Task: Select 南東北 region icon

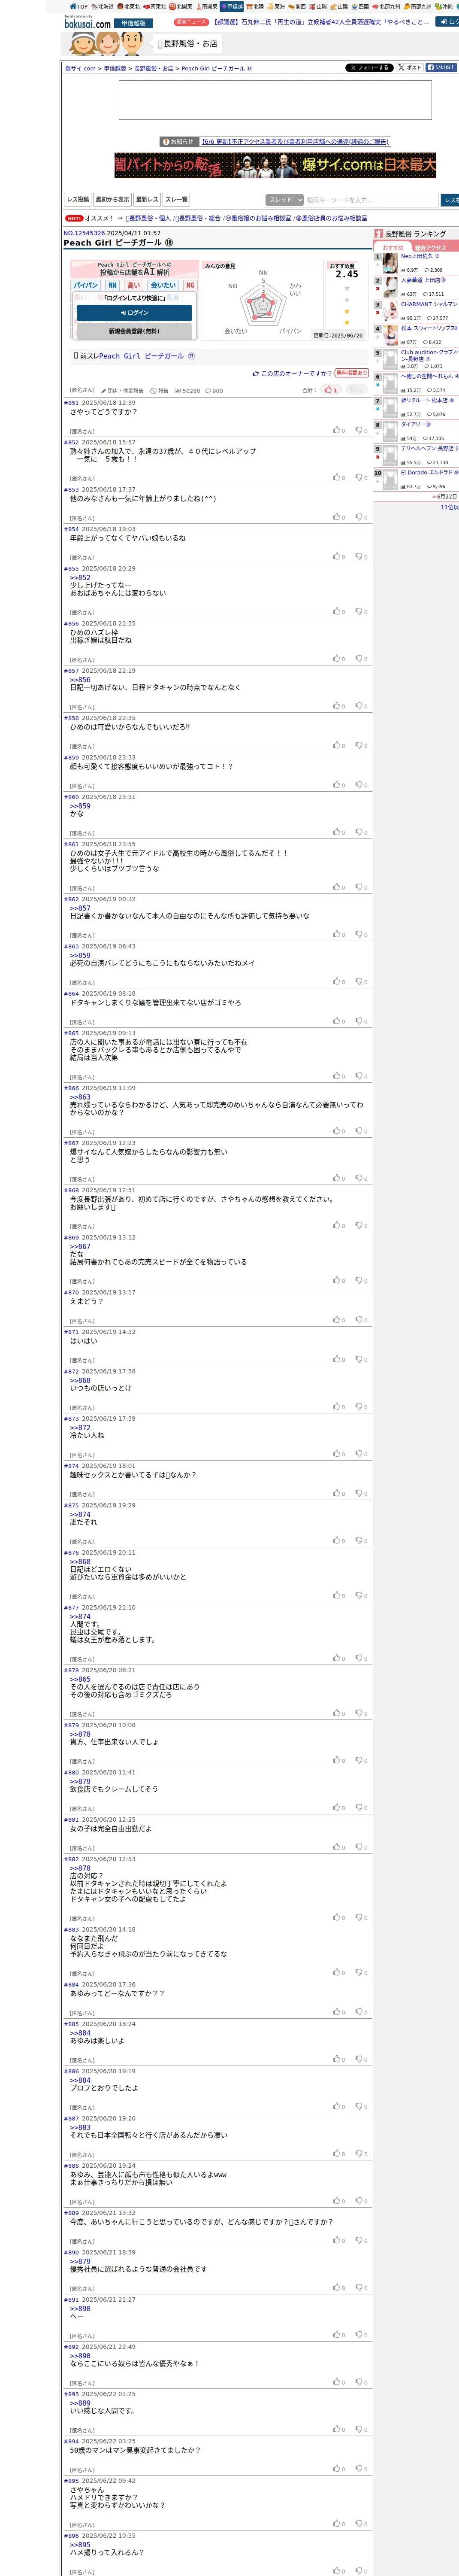Action: tap(154, 6)
